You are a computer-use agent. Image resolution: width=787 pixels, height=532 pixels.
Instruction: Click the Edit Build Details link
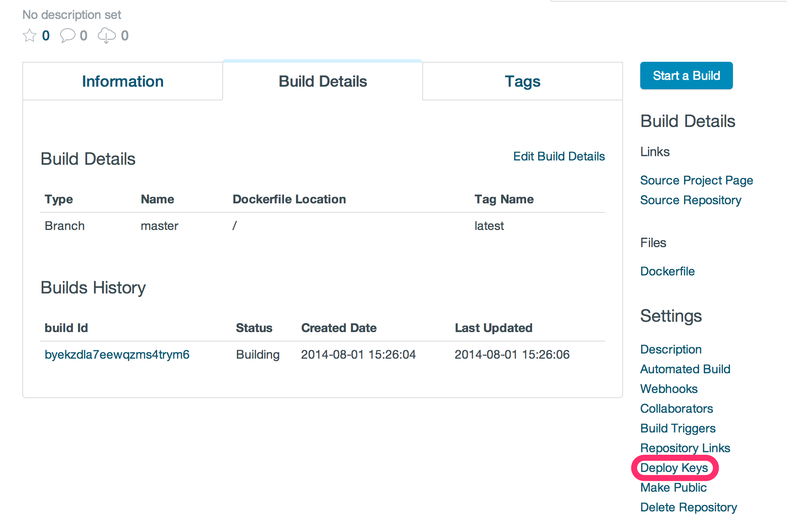559,156
